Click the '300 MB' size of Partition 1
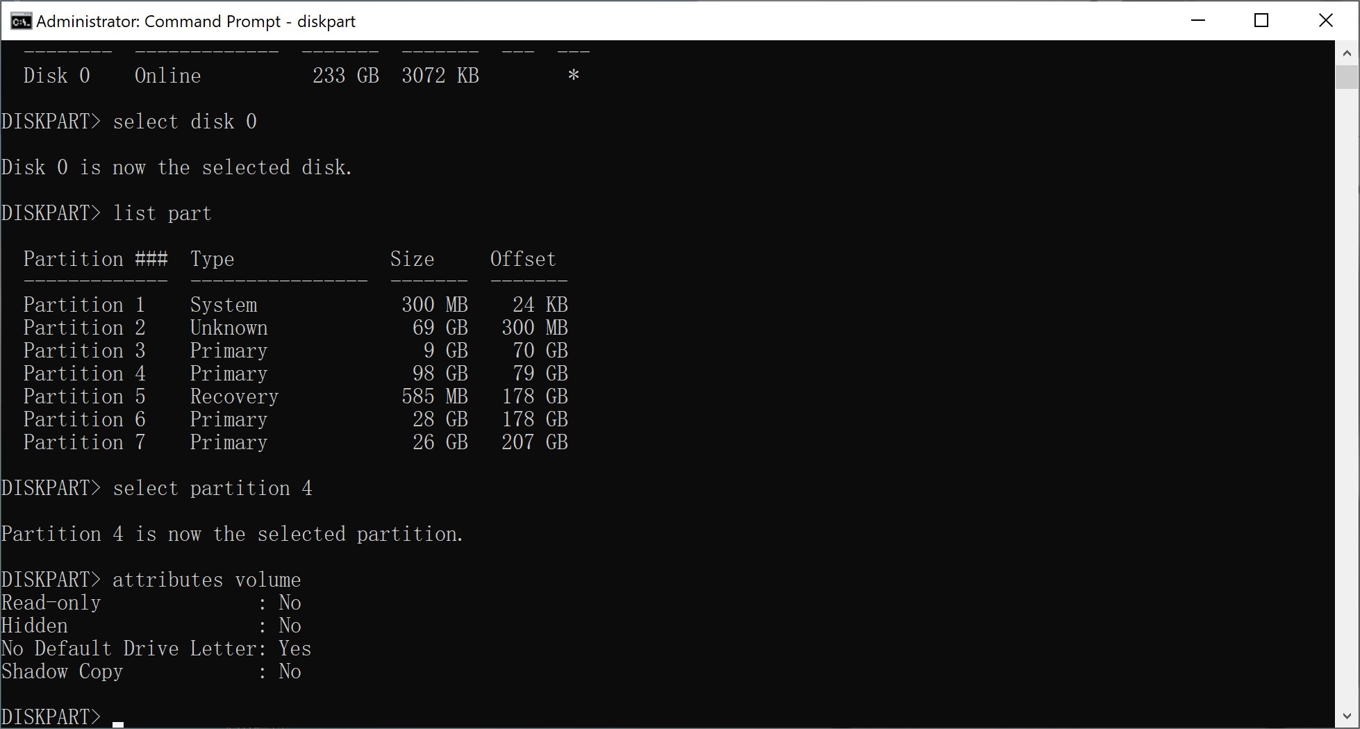 pyautogui.click(x=435, y=305)
